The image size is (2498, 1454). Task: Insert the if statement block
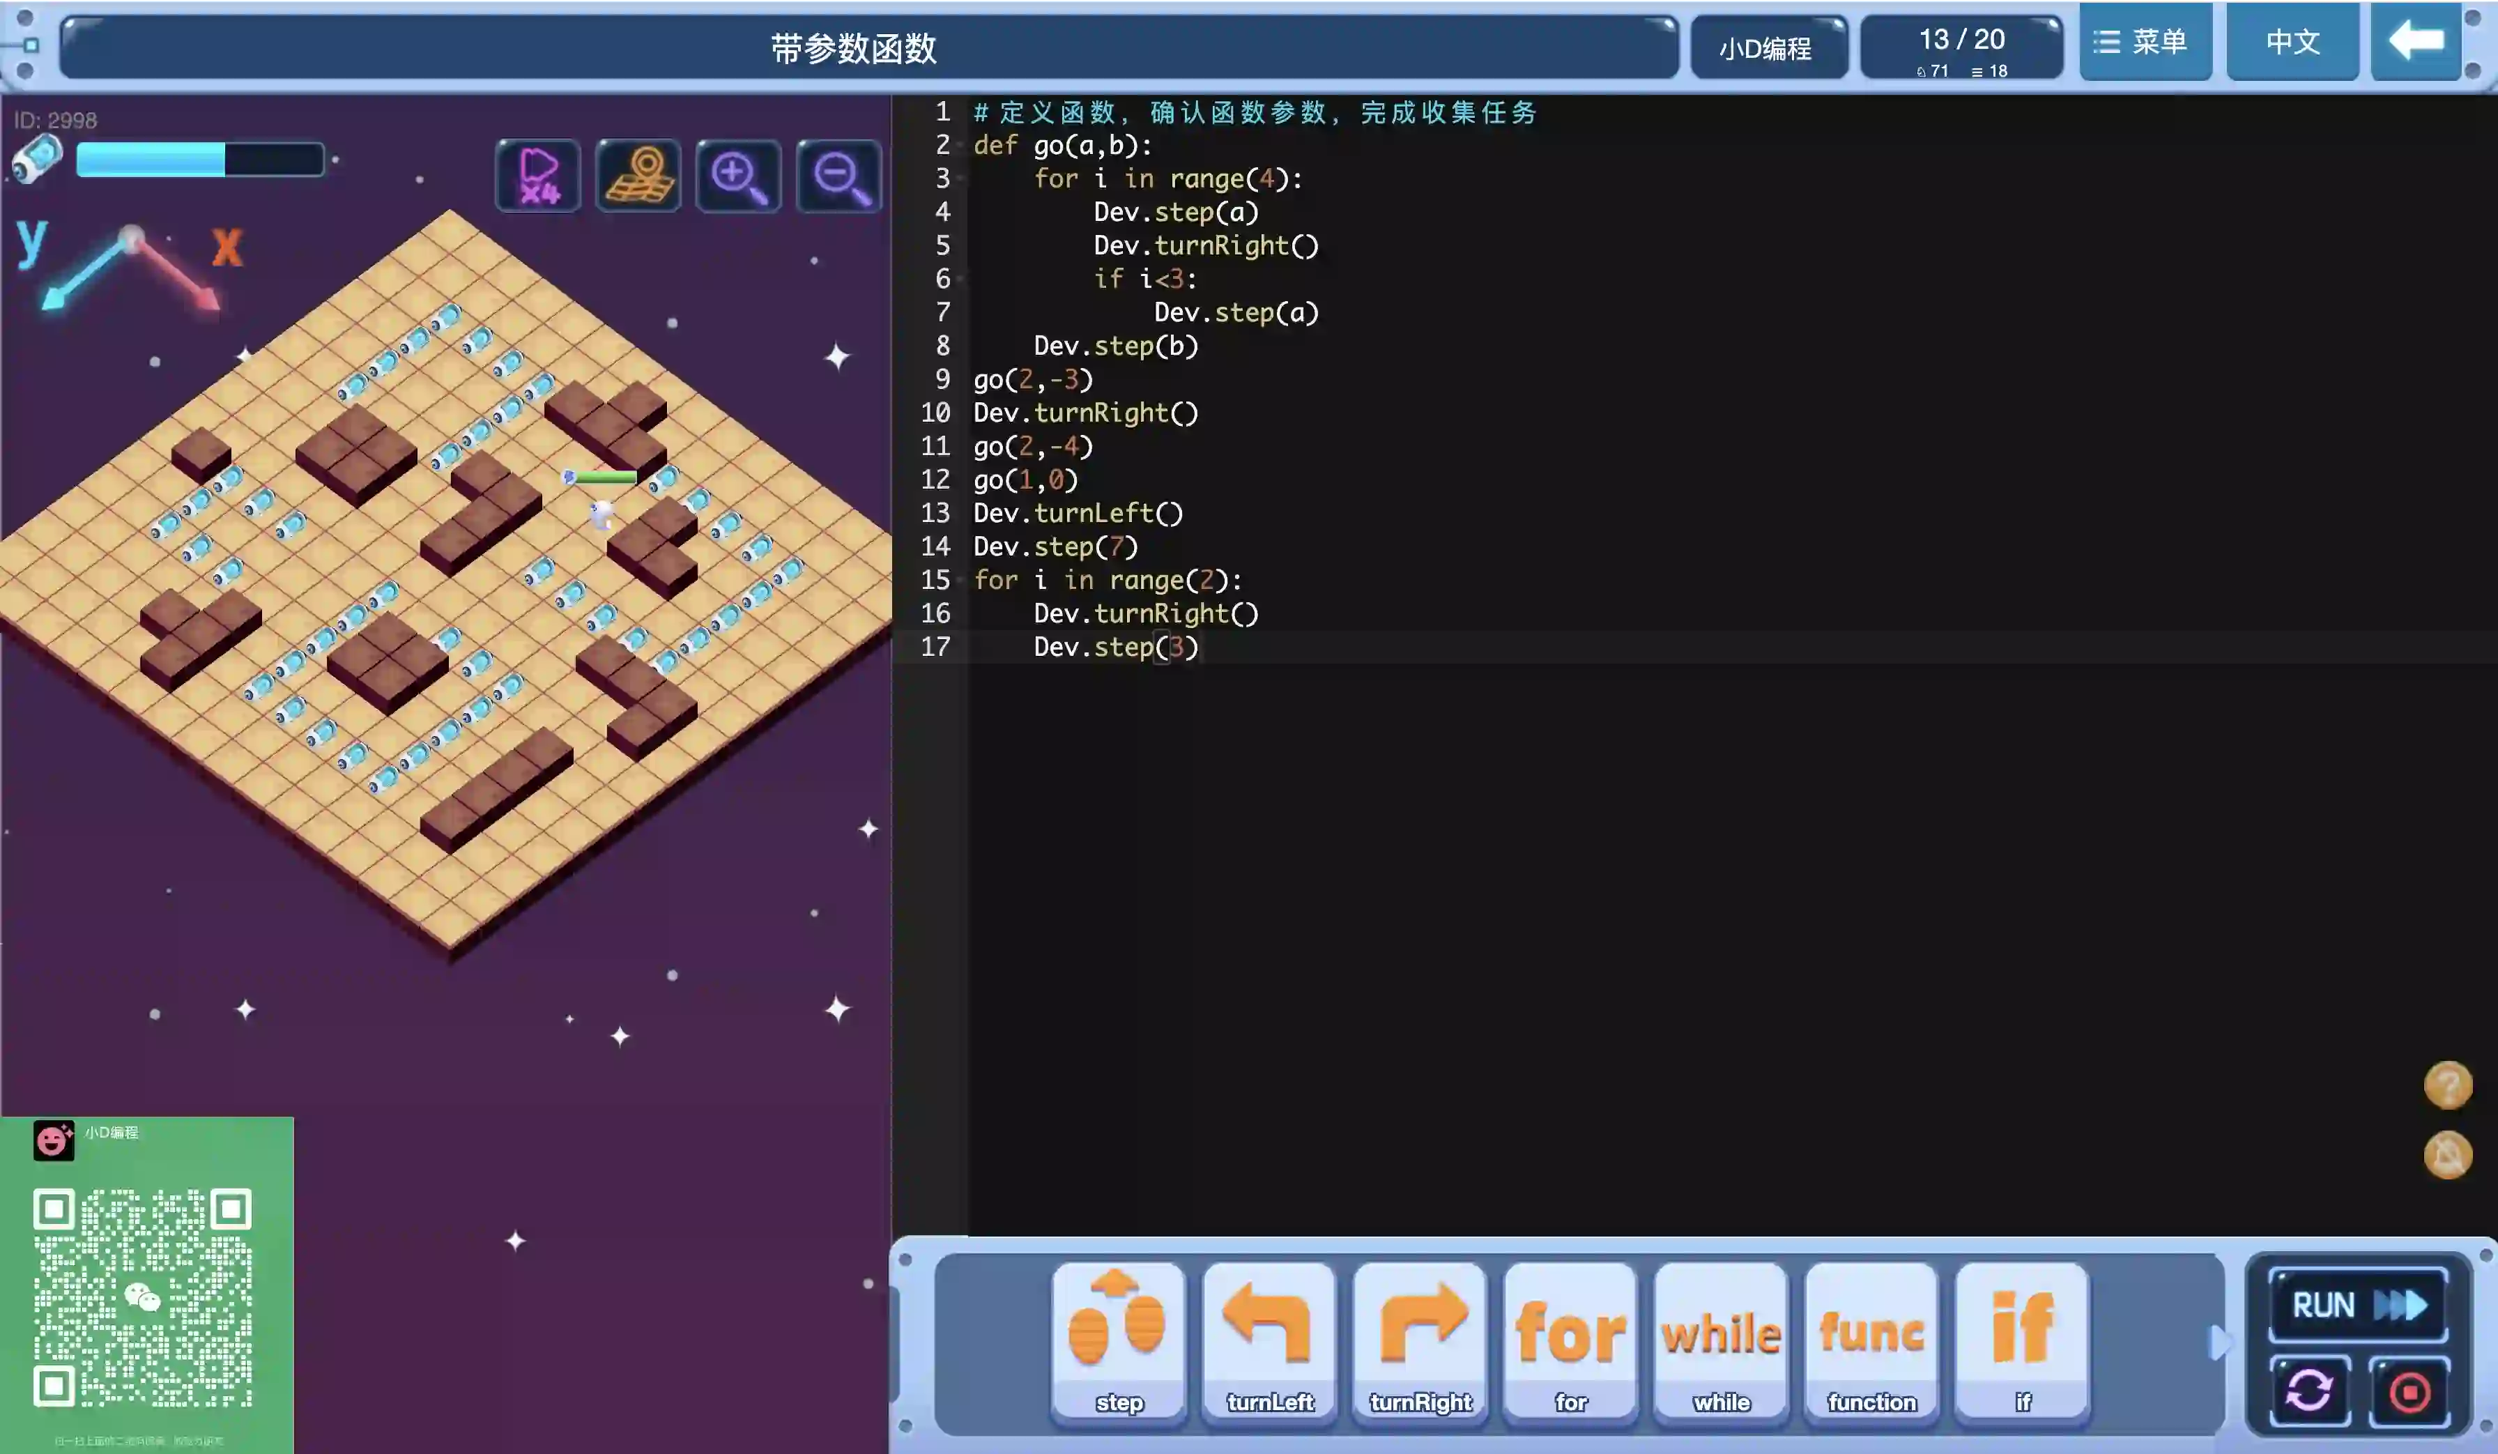[2022, 1340]
